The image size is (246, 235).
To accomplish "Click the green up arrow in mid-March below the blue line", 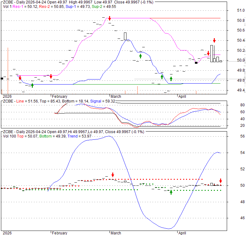I will (x=140, y=56).
